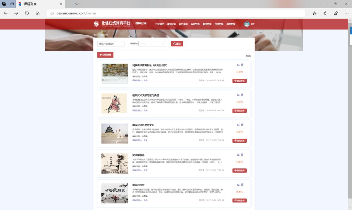Delete the 中国武术史 course with trash icon
This screenshot has width=352, height=210.
(242, 184)
